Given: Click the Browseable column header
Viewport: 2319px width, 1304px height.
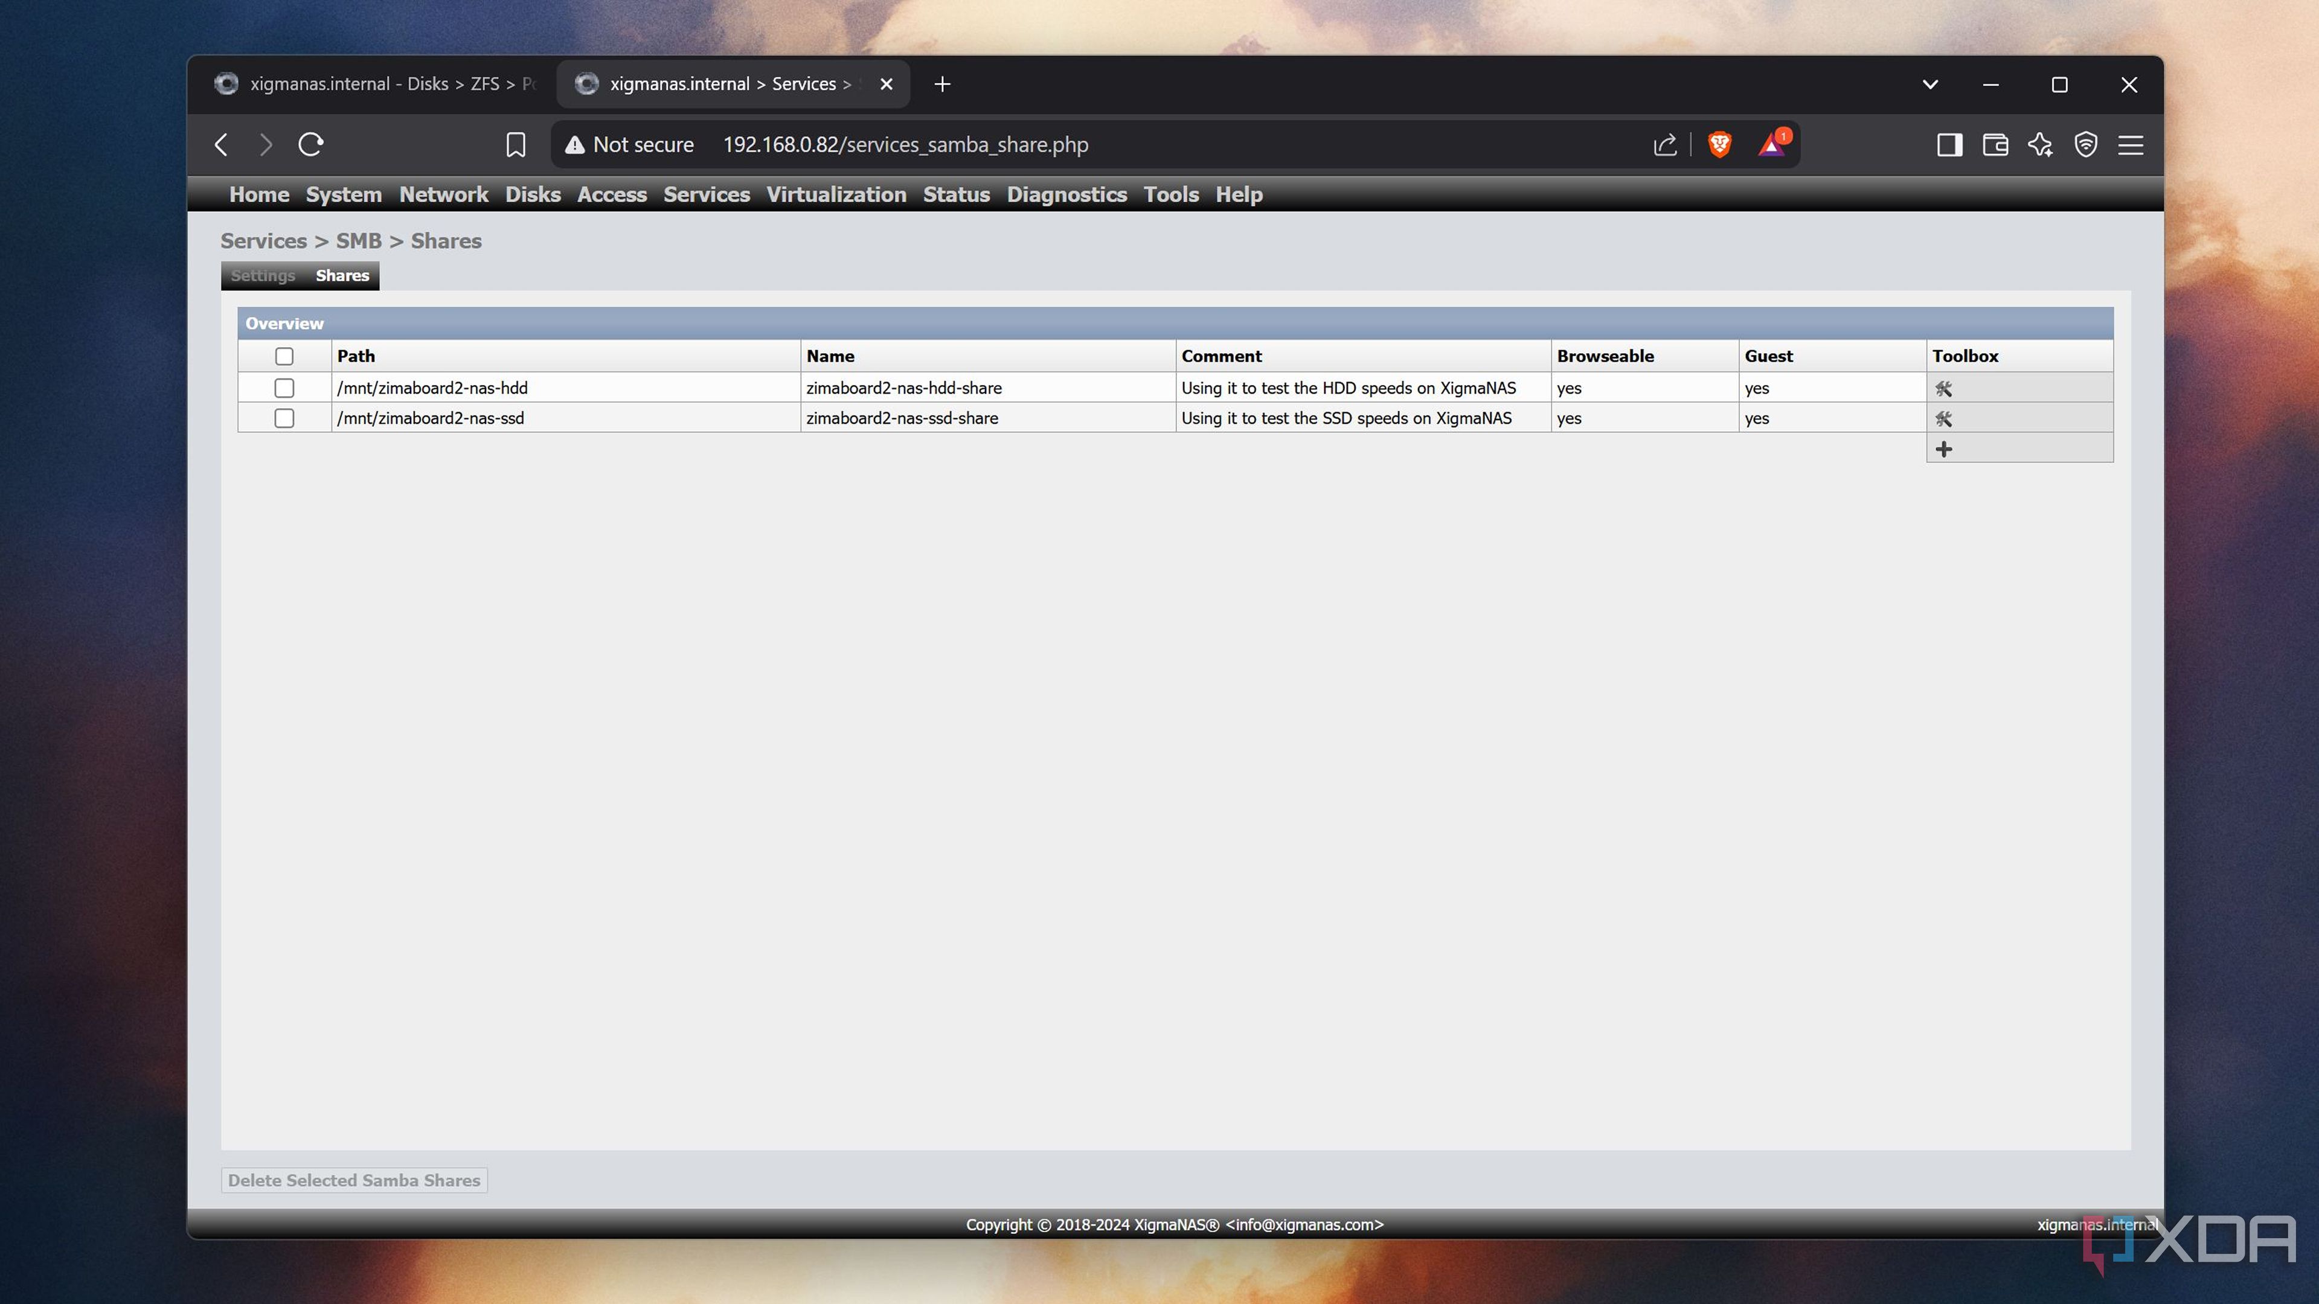Looking at the screenshot, I should [1644, 356].
